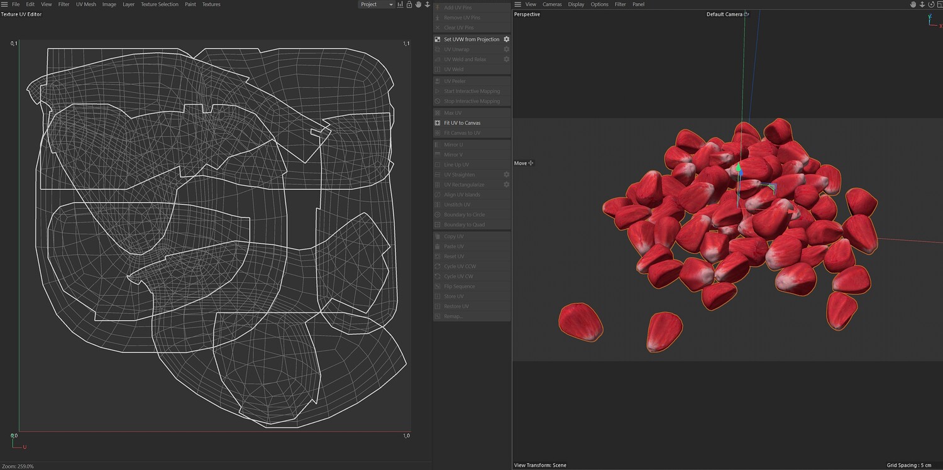Click the Move tool indicator in viewport
Viewport: 943px width, 470px height.
click(524, 163)
